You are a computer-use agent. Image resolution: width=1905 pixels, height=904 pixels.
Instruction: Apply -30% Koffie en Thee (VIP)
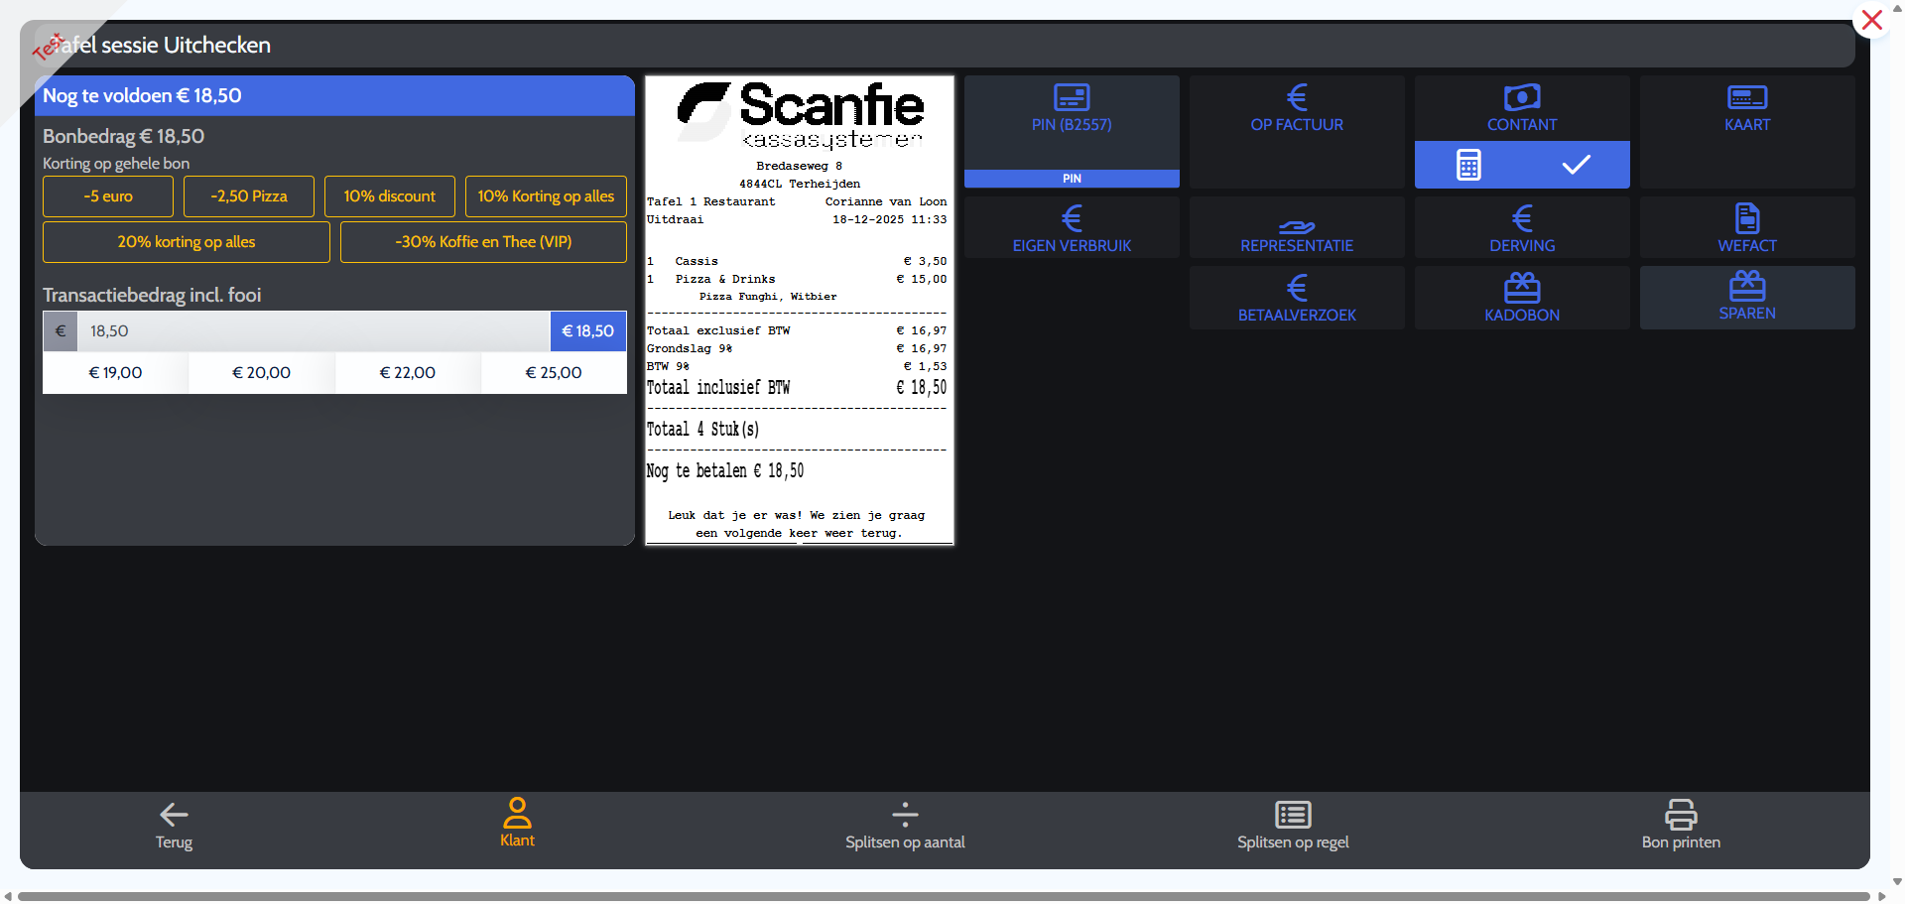point(483,242)
